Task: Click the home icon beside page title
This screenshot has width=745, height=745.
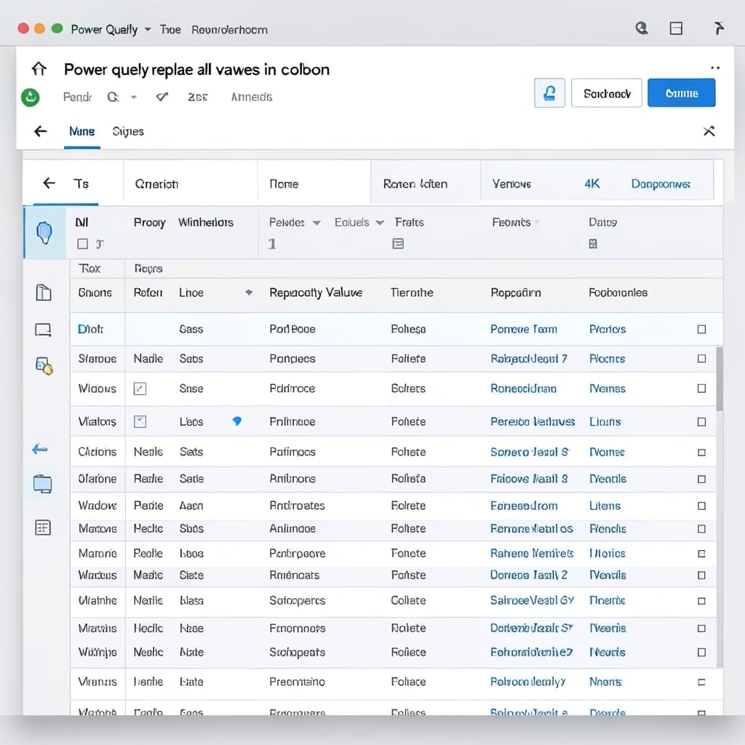Action: click(39, 69)
